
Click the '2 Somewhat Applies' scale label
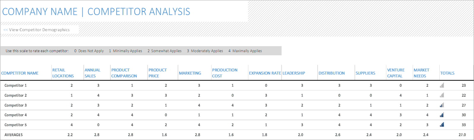(x=164, y=51)
